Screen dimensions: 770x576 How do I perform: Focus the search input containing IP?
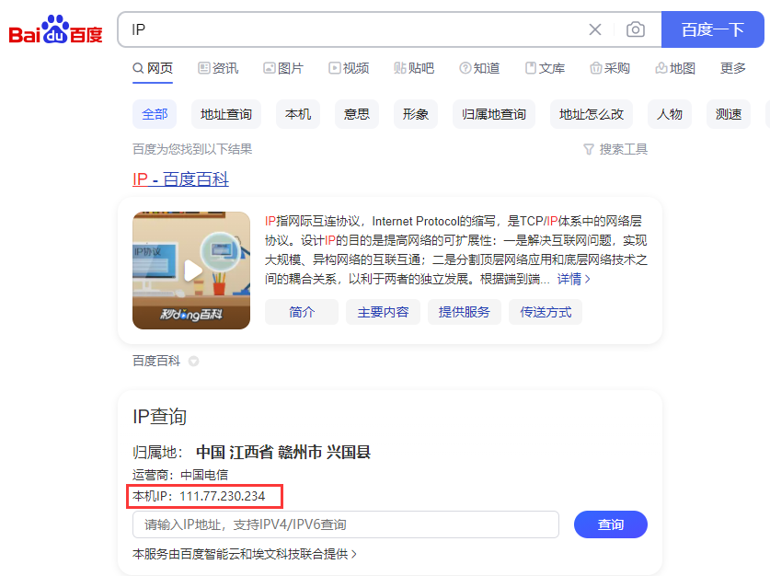click(x=353, y=29)
